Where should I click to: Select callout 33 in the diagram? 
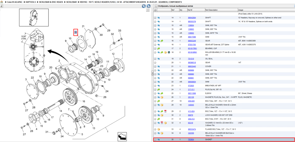[119, 31]
